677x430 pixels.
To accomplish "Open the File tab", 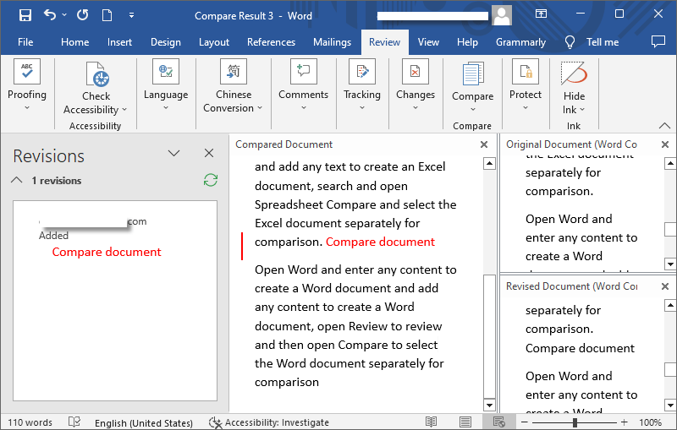I will (25, 42).
